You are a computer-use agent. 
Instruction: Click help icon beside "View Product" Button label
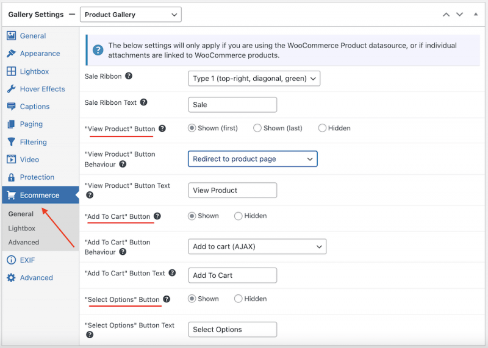tap(162, 129)
